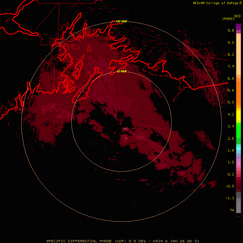
Task: Click the 7.4 value on color scale
Action: (x=231, y=66)
